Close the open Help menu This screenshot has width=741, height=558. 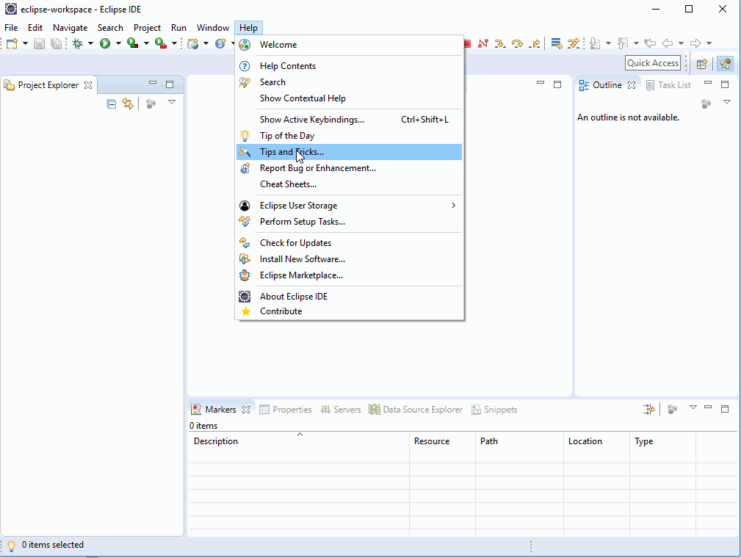pos(248,28)
